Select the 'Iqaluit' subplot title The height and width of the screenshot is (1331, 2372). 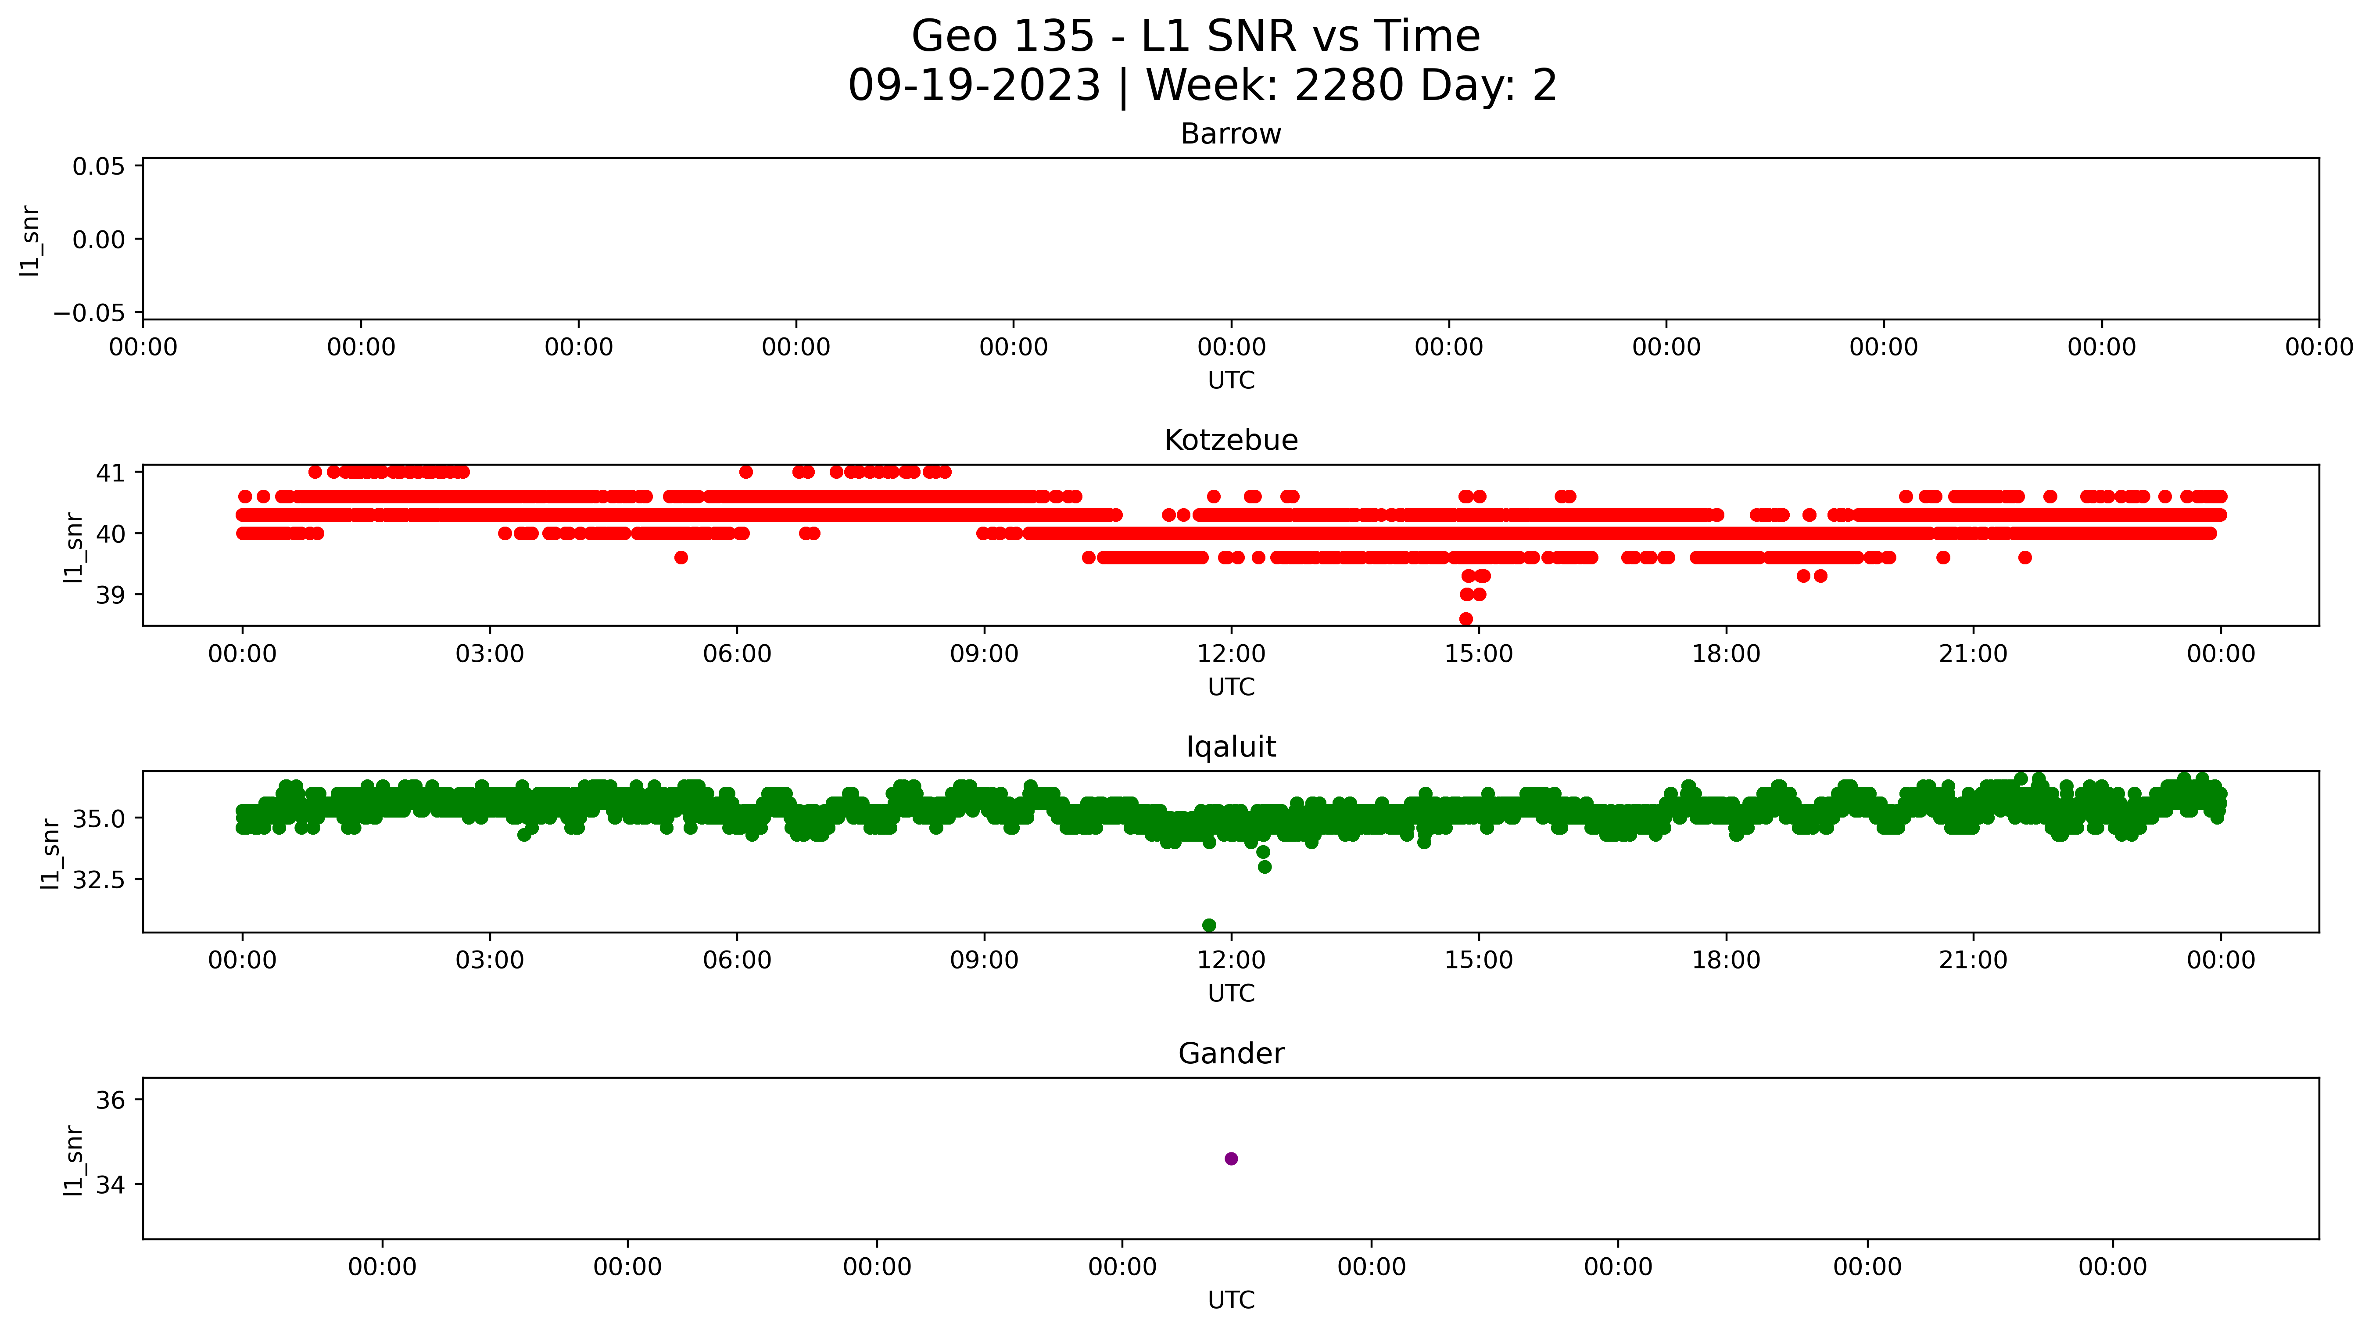tap(1231, 747)
